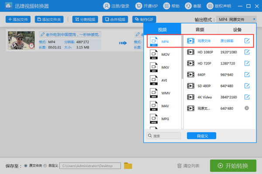Viewport: 262px width, 174px height.
Task: Open 制作GIF tool
Action: (144, 19)
